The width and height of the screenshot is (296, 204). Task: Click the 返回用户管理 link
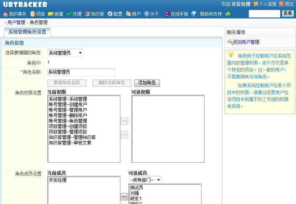(246, 42)
